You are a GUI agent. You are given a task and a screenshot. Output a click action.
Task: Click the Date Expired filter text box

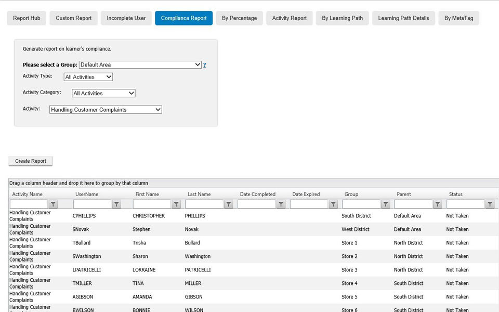pyautogui.click(x=309, y=204)
